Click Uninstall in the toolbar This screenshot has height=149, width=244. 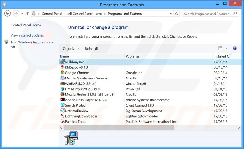pos(91,49)
